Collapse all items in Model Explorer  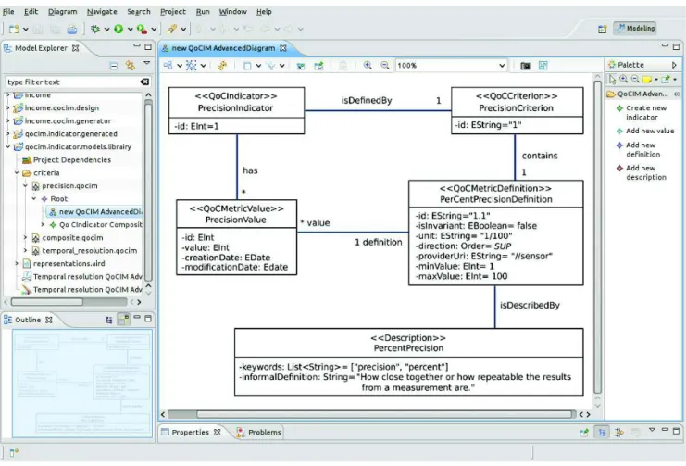pos(114,66)
